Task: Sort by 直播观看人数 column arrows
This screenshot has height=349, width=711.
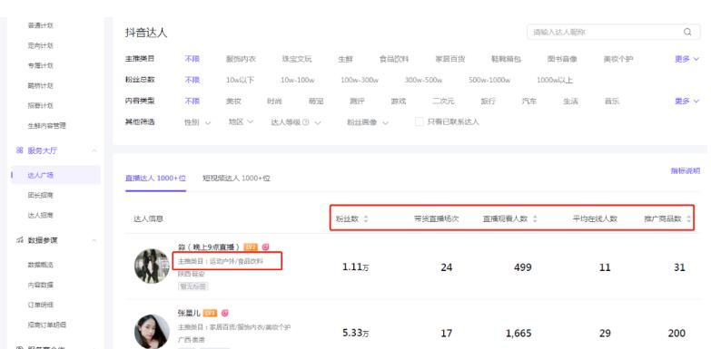Action: (535, 219)
